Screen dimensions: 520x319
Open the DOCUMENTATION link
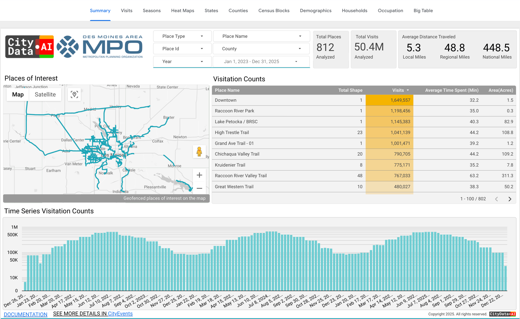(25, 314)
